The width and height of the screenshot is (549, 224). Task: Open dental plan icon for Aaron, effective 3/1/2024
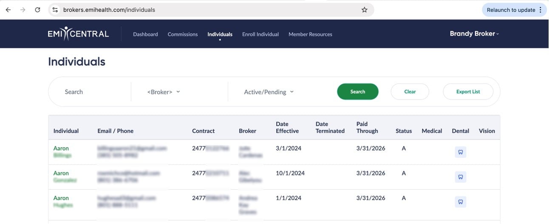click(460, 152)
